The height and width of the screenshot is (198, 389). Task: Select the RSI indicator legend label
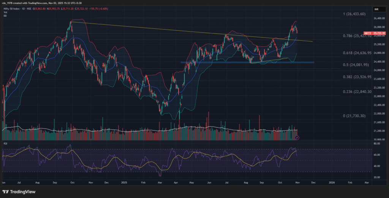click(5, 144)
